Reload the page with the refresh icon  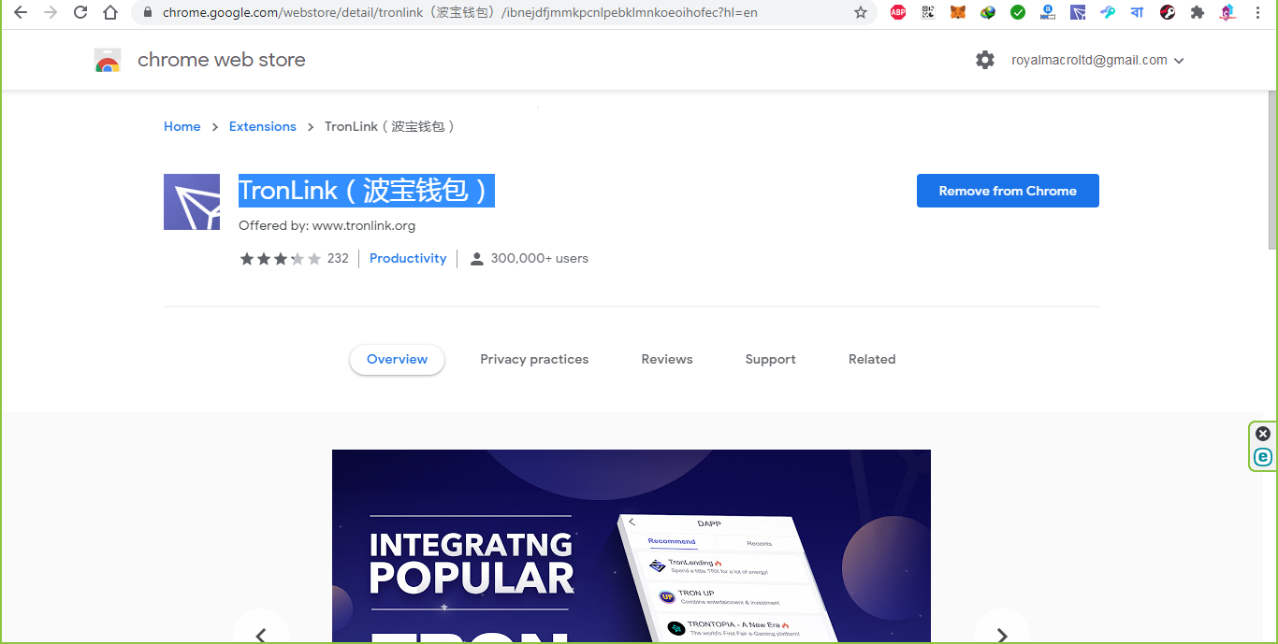(x=80, y=12)
